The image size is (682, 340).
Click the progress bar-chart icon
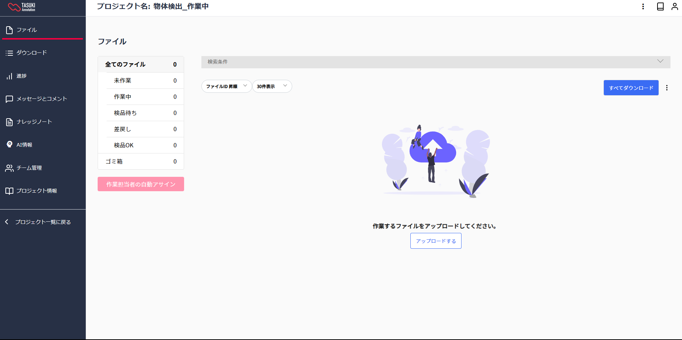click(x=9, y=76)
